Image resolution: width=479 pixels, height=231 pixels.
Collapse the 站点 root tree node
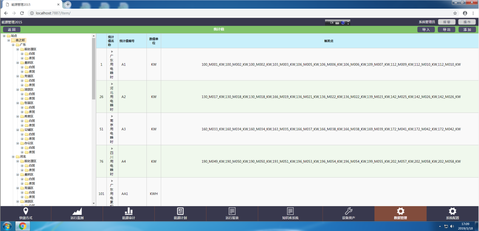[4, 36]
